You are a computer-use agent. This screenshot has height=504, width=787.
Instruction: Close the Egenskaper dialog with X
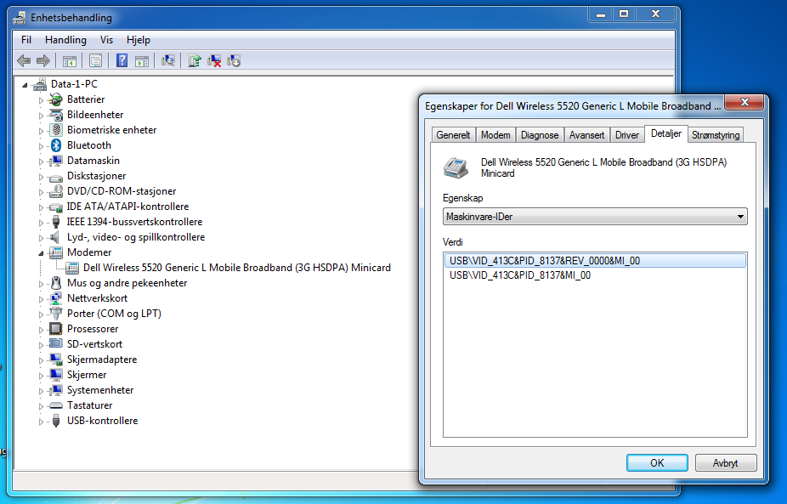(x=745, y=102)
